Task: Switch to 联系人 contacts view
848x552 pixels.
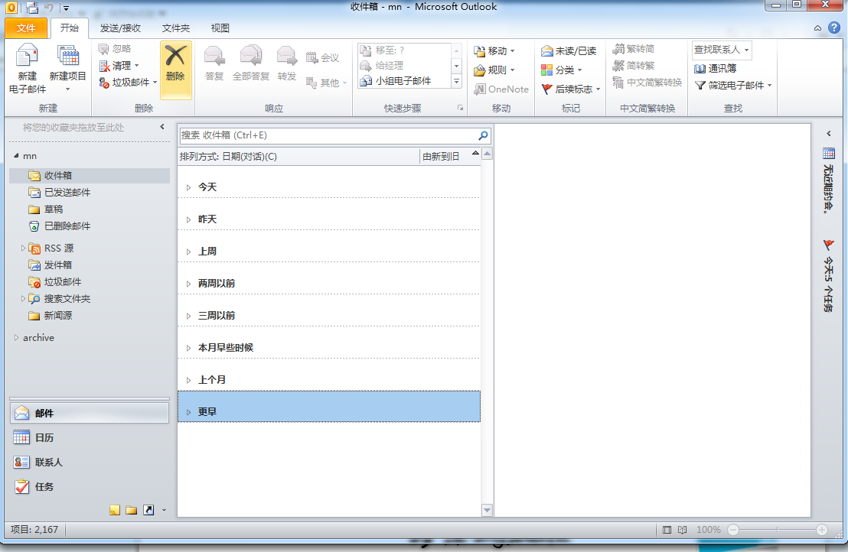Action: tap(90, 463)
